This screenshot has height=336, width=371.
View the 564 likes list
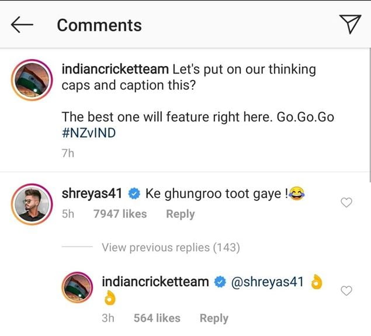click(x=157, y=318)
